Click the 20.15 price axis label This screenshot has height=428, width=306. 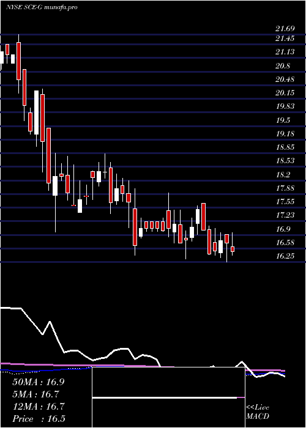pyautogui.click(x=285, y=93)
